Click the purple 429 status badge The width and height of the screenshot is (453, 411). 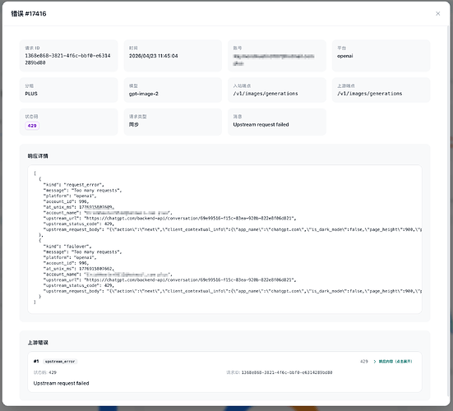[32, 126]
